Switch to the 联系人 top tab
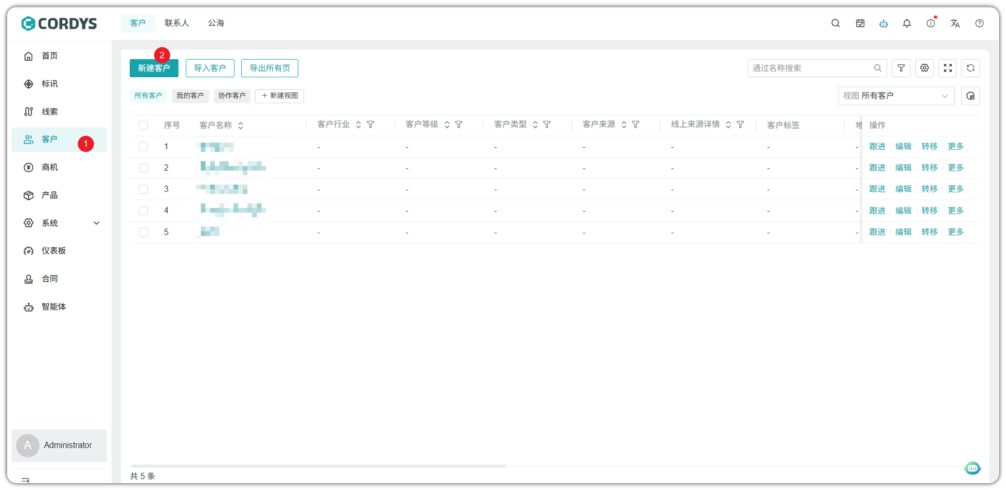Viewport: 1006px width, 490px height. click(x=177, y=23)
